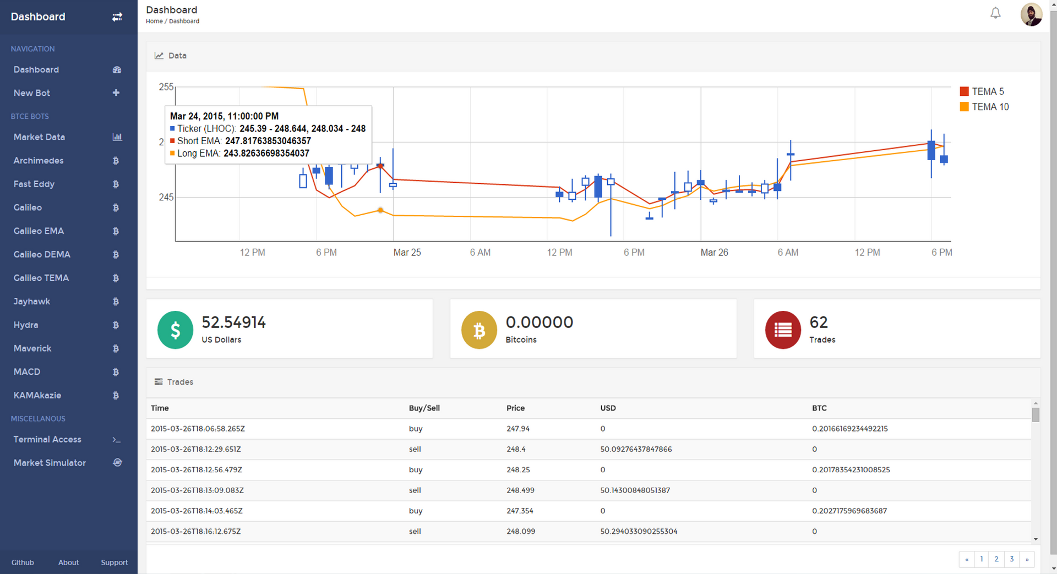1057x574 pixels.
Task: Click the gold Bitcoins circle icon
Action: pyautogui.click(x=479, y=330)
